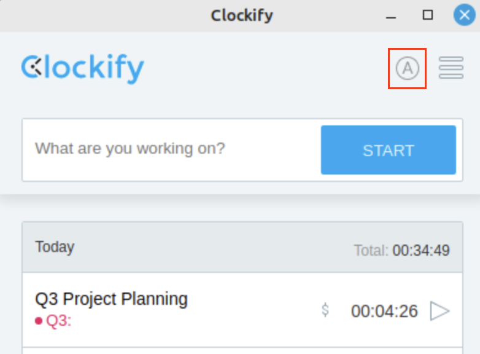Screen dimensions: 480x354
Task: Edit the 00:04:26 entry duration
Action: pyautogui.click(x=384, y=311)
